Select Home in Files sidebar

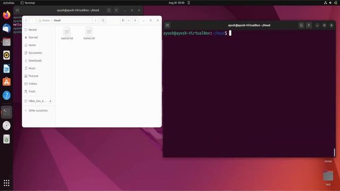[39, 45]
